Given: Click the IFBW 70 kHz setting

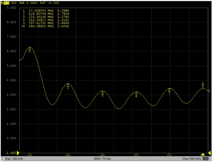Looking at the screenshot, I should tap(103, 159).
